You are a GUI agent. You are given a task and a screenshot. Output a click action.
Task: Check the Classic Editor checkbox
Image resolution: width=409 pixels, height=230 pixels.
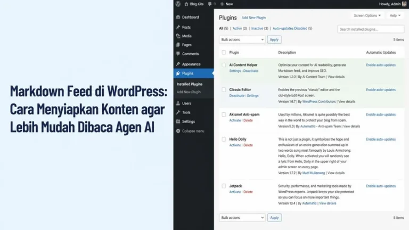(224, 89)
